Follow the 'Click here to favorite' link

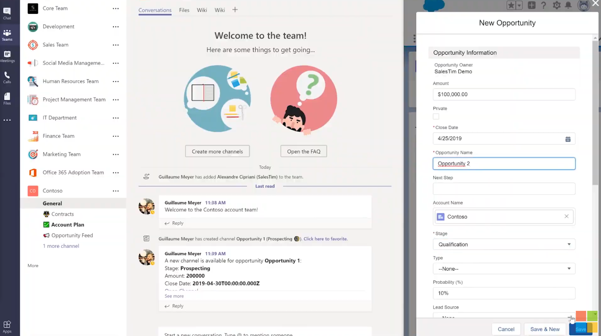click(325, 239)
